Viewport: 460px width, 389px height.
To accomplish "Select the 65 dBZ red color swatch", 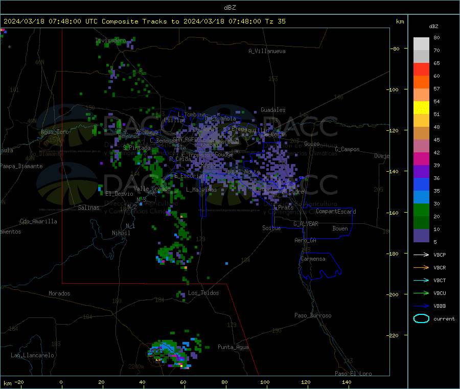I will click(x=421, y=69).
